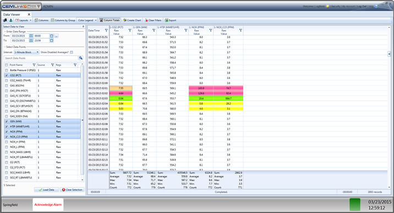Open the Interval dropdown showing 1-Minute Block

pyautogui.click(x=26, y=52)
